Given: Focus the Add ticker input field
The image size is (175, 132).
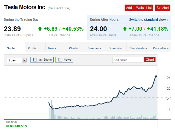Looking at the screenshot, I should (128, 60).
